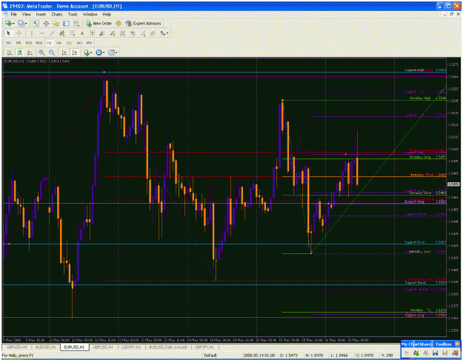
Task: Open the Tools menu
Action: coord(73,14)
